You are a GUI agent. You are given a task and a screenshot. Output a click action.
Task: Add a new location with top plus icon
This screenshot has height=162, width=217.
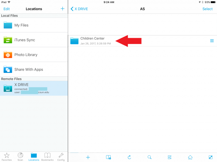[62, 9]
